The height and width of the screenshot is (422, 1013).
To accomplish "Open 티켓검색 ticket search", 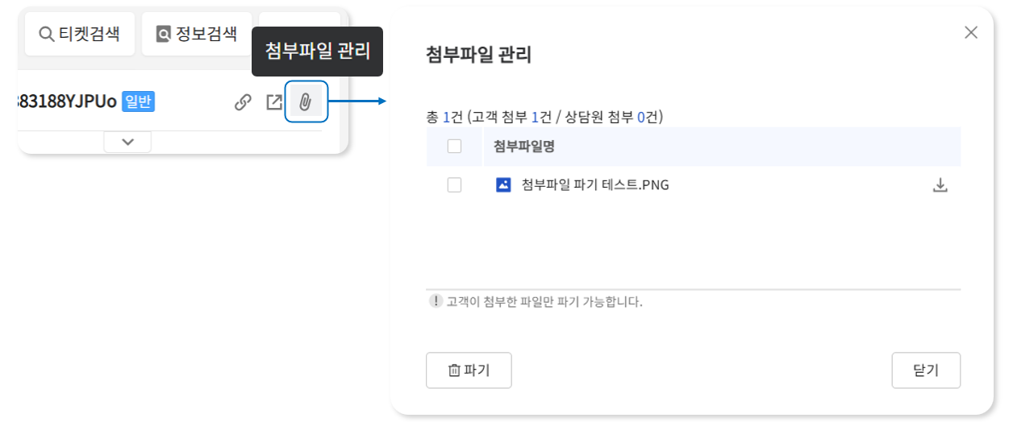I will point(79,34).
